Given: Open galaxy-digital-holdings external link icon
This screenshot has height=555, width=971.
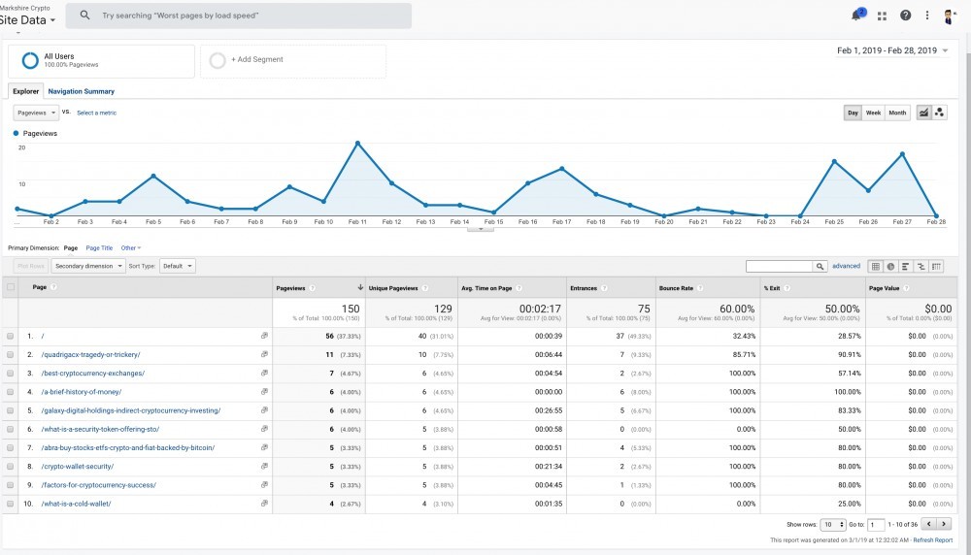Looking at the screenshot, I should click(264, 410).
